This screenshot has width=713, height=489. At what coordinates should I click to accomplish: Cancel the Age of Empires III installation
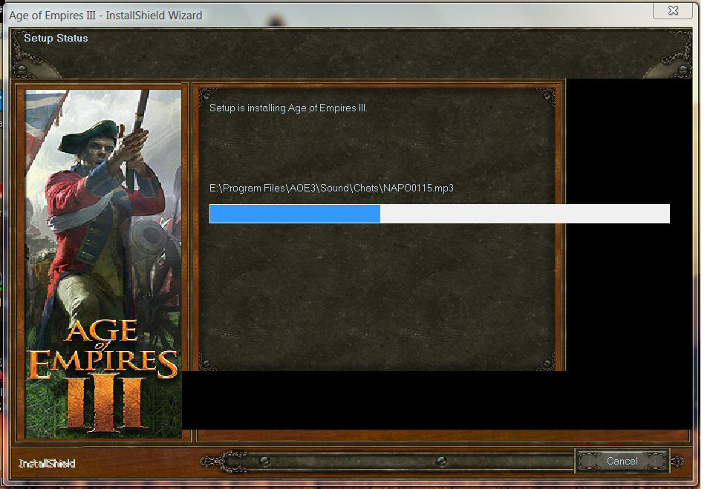point(622,461)
